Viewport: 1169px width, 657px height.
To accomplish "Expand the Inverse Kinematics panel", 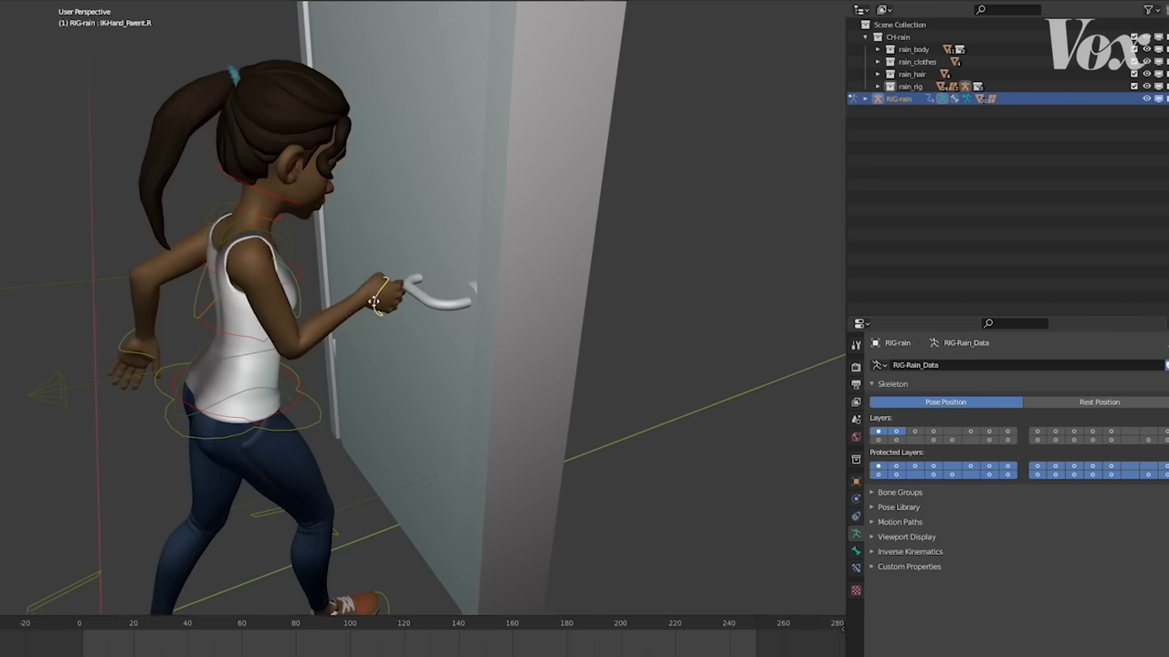I will click(910, 551).
